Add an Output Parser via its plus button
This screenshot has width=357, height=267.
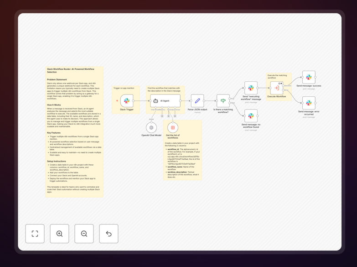point(175,116)
